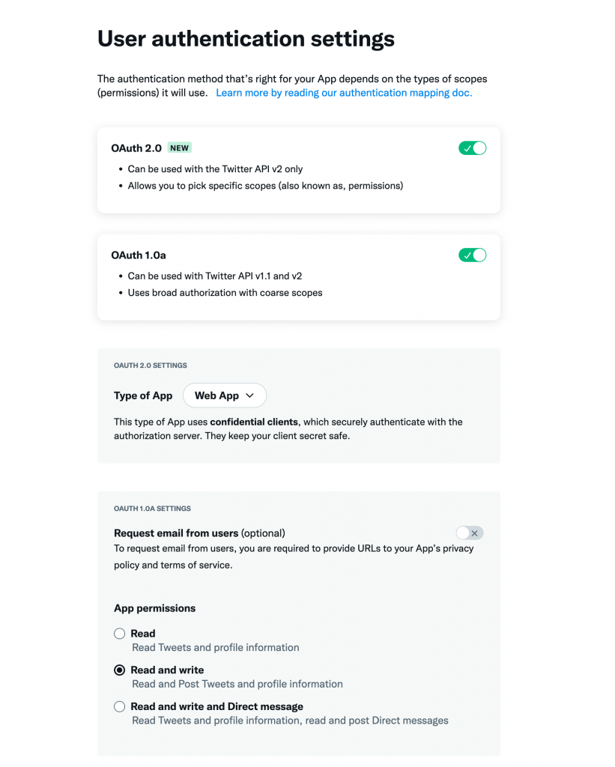This screenshot has width=615, height=767.
Task: Enable Request email from users
Action: pos(470,533)
